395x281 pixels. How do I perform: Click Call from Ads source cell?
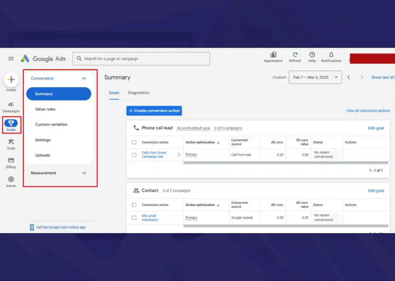pyautogui.click(x=241, y=155)
